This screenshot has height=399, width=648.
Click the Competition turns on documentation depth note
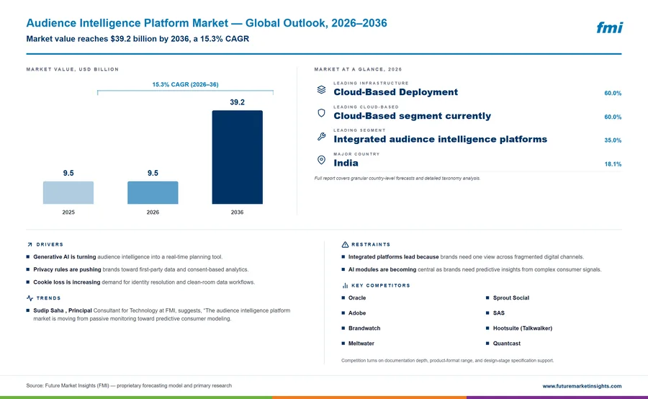point(448,361)
